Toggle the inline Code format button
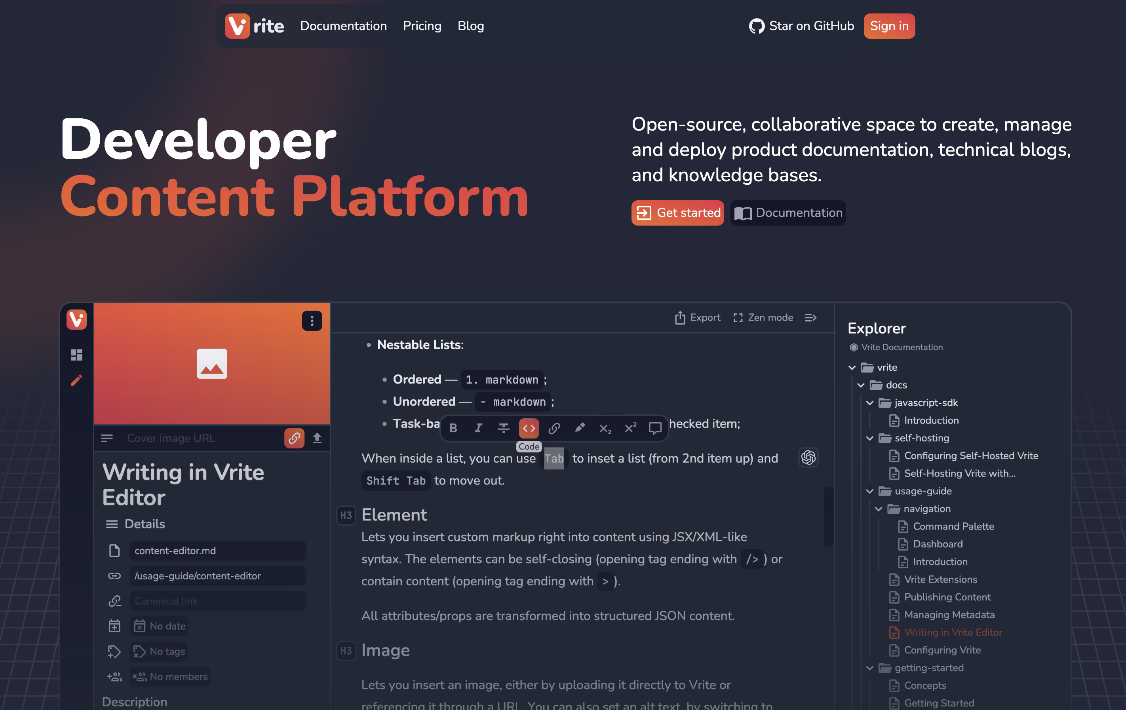Viewport: 1126px width, 710px height. [529, 428]
